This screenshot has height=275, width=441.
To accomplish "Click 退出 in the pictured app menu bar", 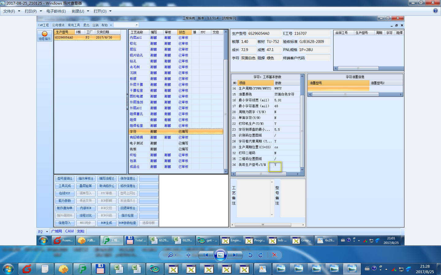I will (86, 25).
